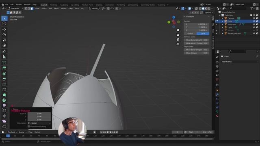Click the Marker menu in timeline
The height and width of the screenshot is (146, 260).
(x=37, y=132)
